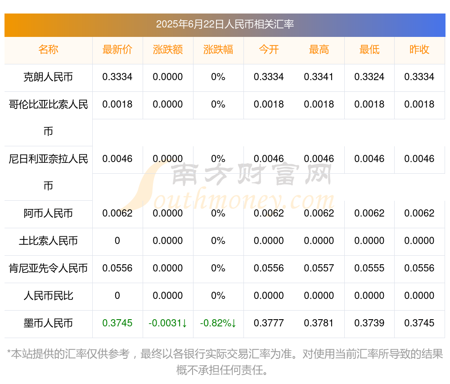Select the 最高 column header

click(x=319, y=50)
